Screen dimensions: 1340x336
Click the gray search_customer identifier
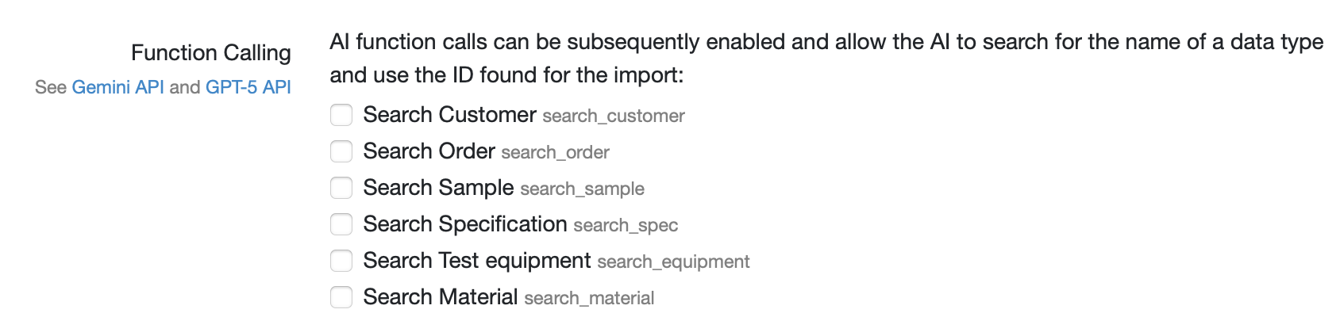coord(613,116)
